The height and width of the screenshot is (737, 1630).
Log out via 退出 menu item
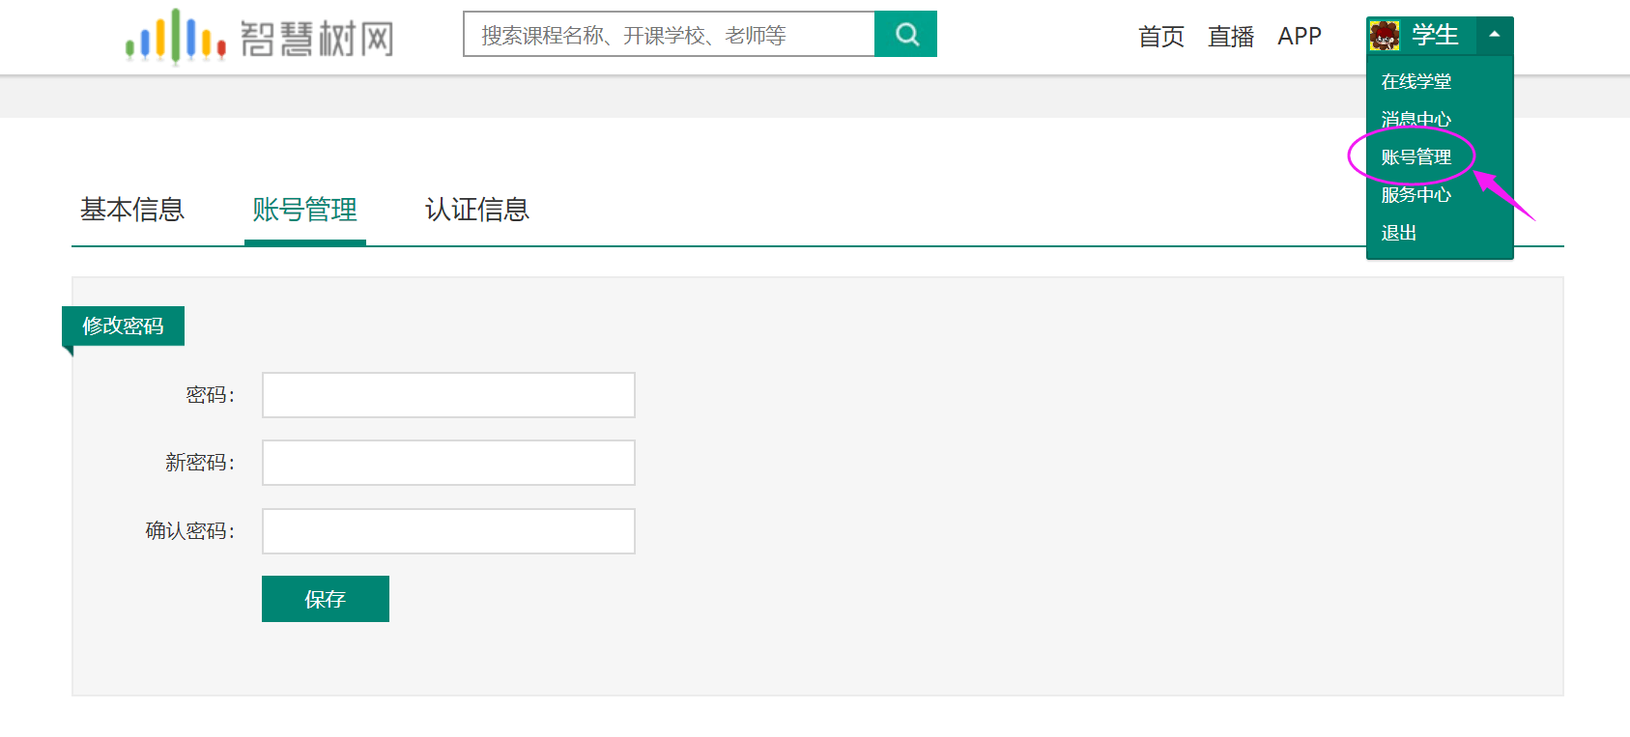(1398, 233)
